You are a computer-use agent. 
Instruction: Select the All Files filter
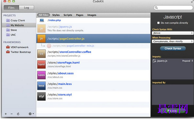[x=43, y=15]
